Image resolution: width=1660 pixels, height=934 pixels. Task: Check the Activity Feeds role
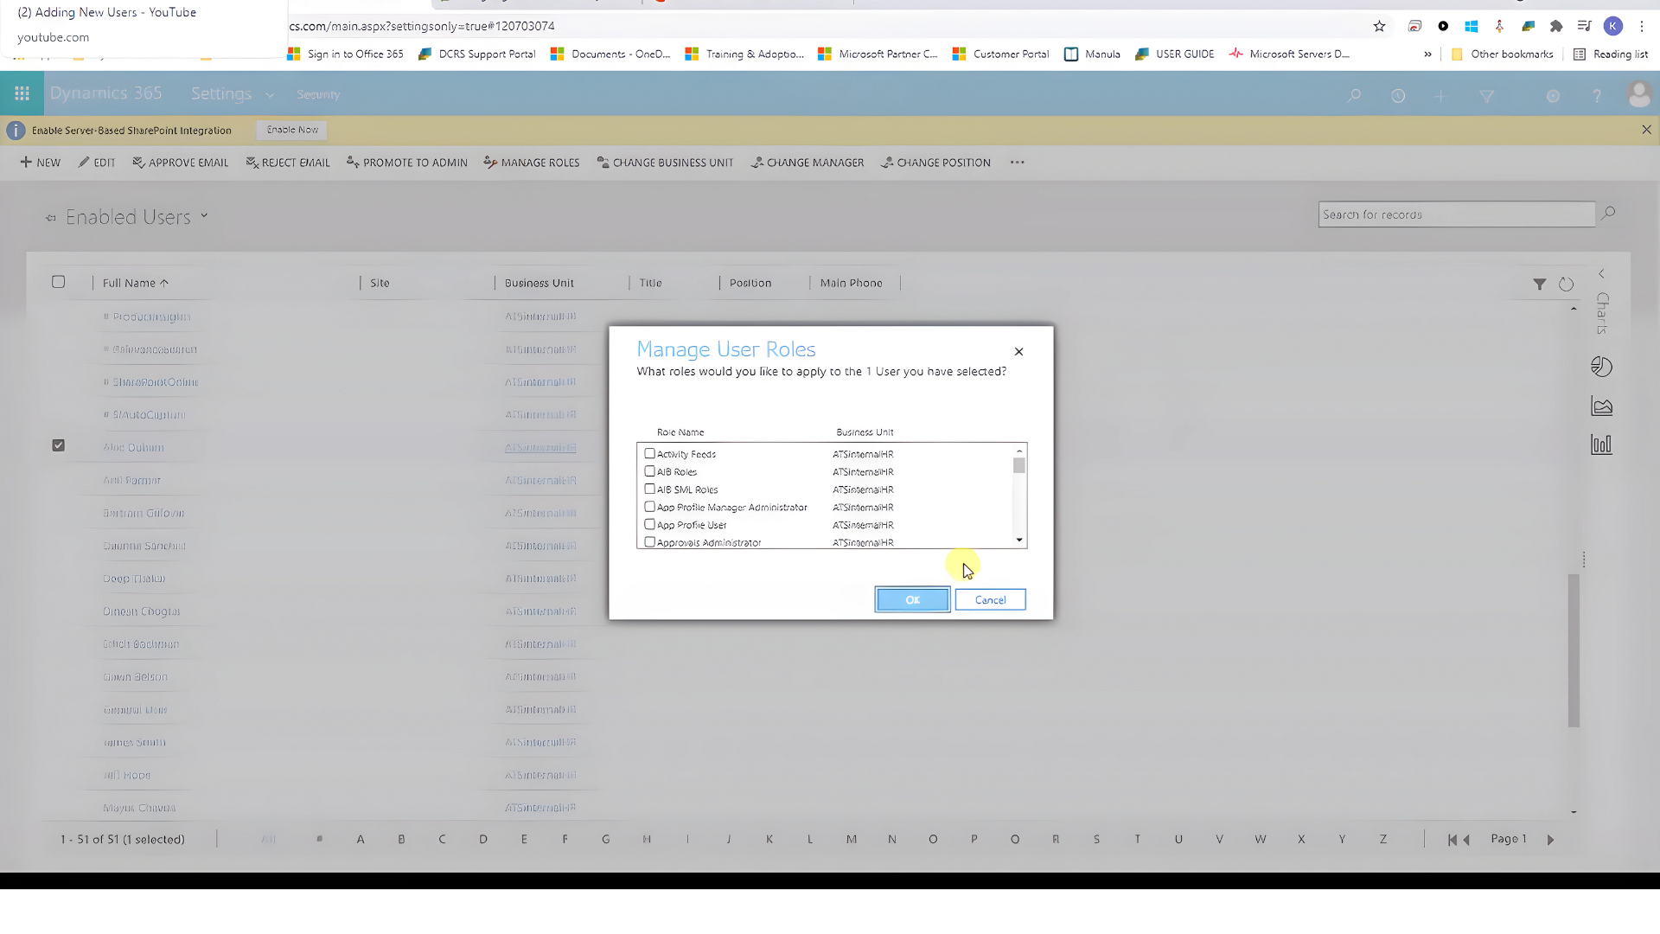point(649,453)
